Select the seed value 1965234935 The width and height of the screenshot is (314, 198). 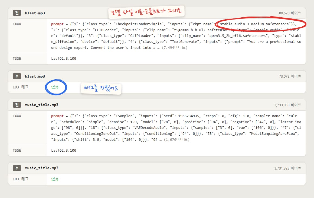189,116
